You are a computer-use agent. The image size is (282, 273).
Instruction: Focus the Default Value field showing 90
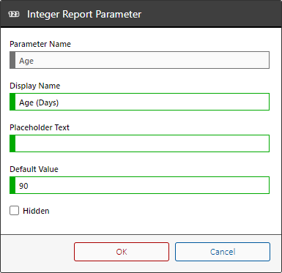coord(139,185)
